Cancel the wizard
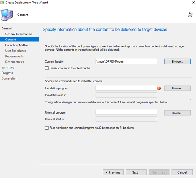The height and width of the screenshot is (178, 196). click(x=182, y=172)
